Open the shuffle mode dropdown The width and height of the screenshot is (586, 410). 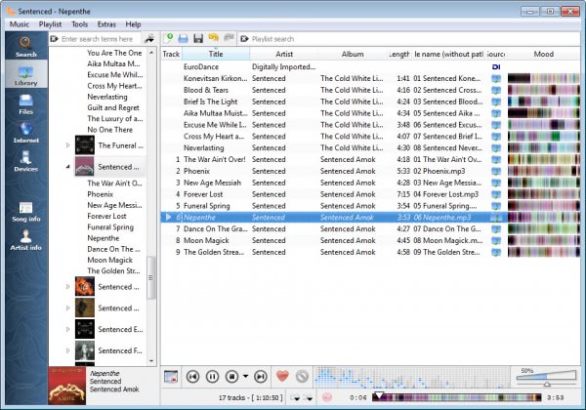(x=295, y=398)
